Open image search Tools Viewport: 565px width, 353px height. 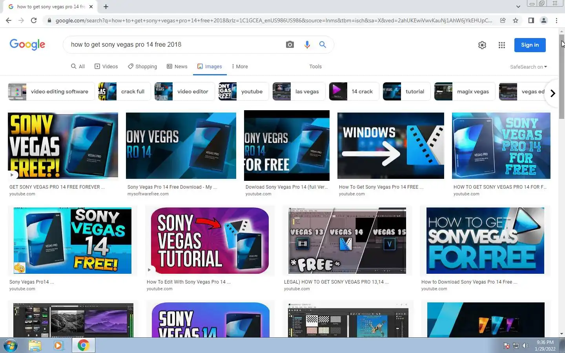[x=315, y=67]
